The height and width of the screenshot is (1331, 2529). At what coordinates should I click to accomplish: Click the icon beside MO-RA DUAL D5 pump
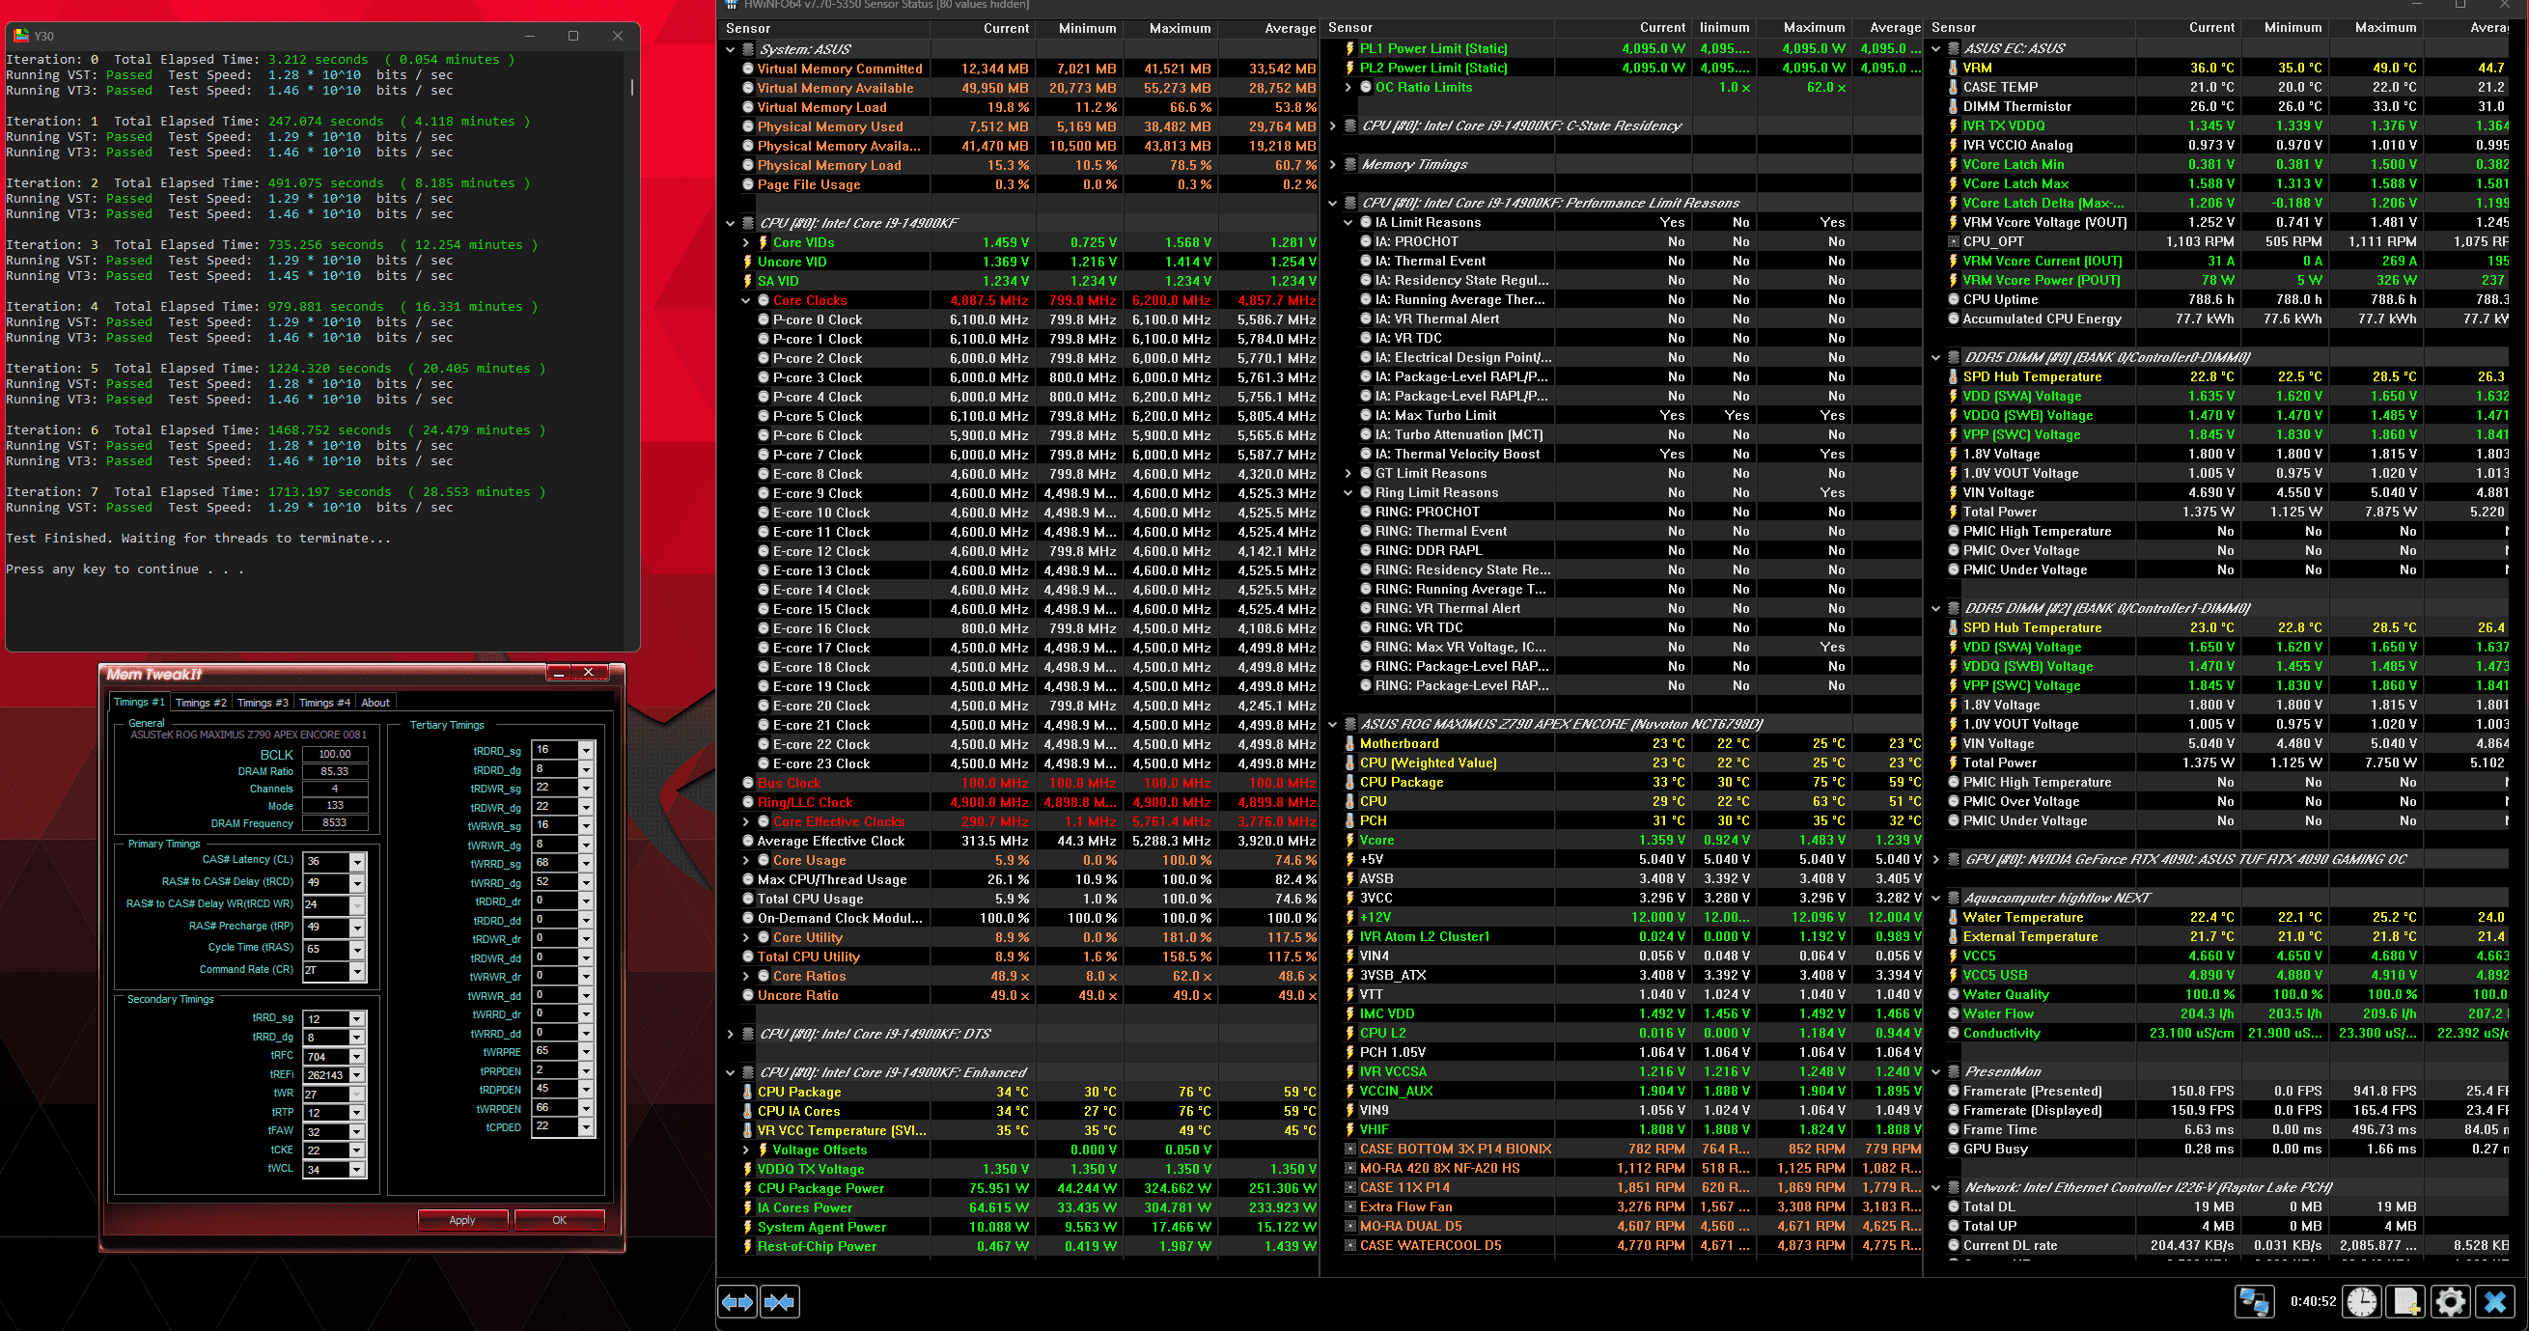pos(1351,1226)
